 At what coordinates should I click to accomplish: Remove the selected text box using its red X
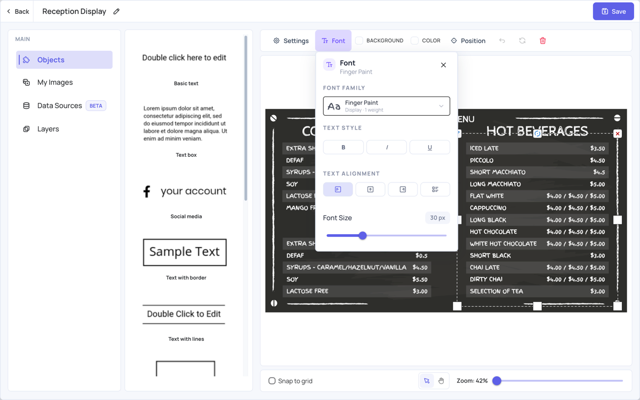618,134
